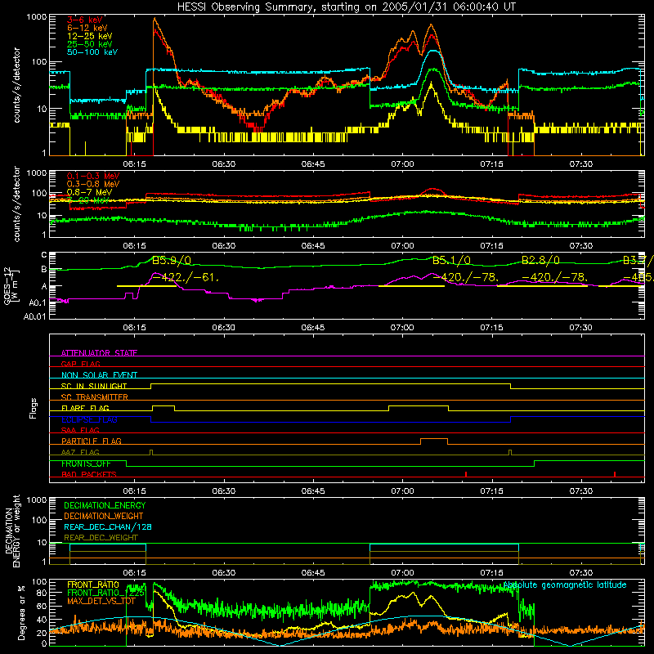Click the 07:00 tick label under Flags panel

tap(402, 491)
